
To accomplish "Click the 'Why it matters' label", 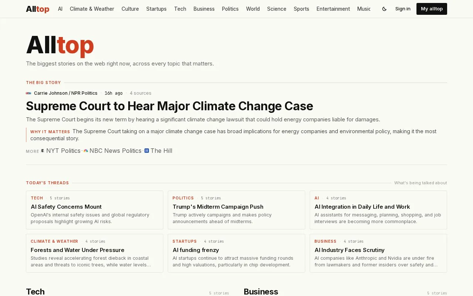I will click(x=50, y=132).
